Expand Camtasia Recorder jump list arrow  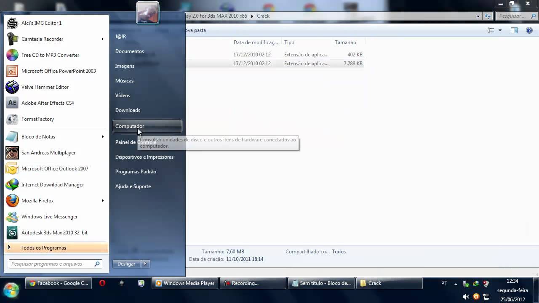(102, 39)
